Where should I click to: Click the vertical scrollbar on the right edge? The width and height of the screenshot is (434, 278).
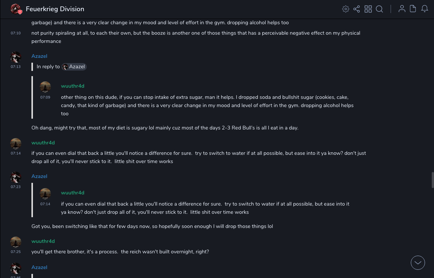click(432, 181)
